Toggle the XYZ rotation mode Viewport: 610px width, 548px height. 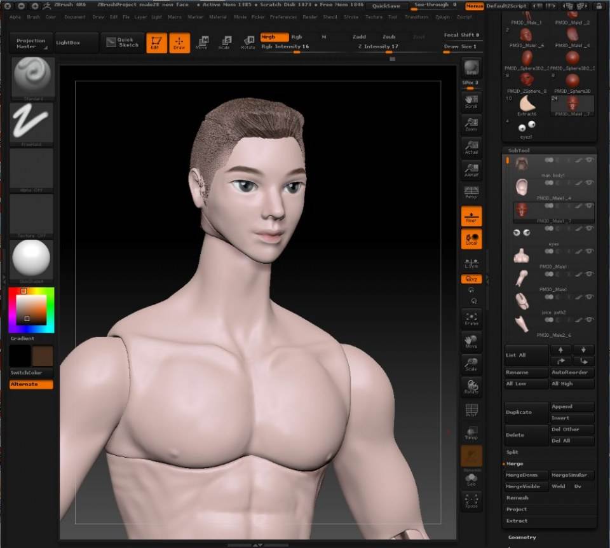pyautogui.click(x=471, y=279)
